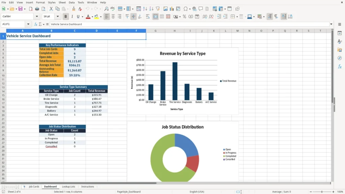Image resolution: width=345 pixels, height=194 pixels.
Task: Open the Borders dropdown arrow
Action: [x=237, y=17]
